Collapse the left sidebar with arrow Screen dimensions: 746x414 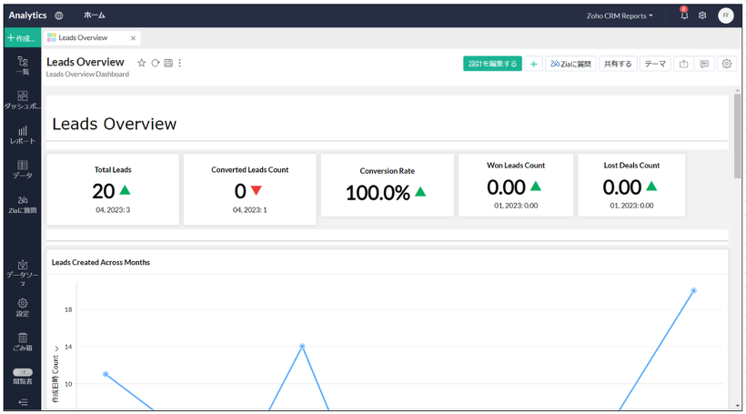pos(22,402)
